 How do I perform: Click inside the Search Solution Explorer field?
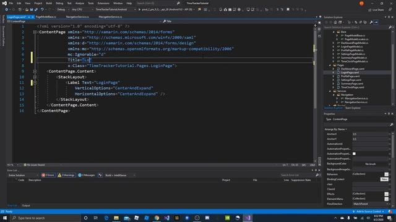356,27
